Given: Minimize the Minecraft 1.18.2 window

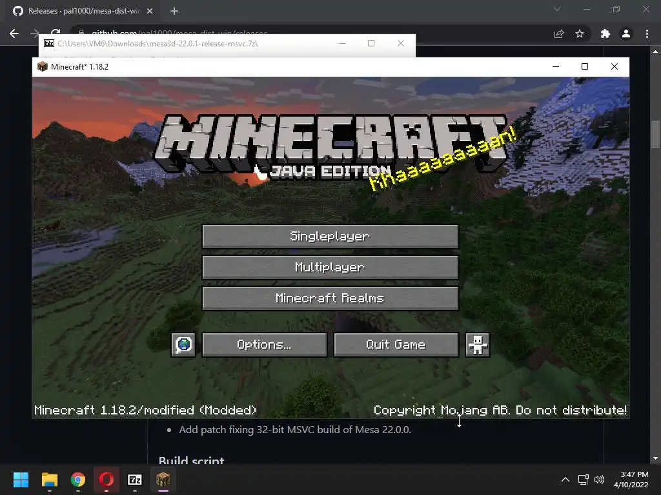Looking at the screenshot, I should click(556, 66).
